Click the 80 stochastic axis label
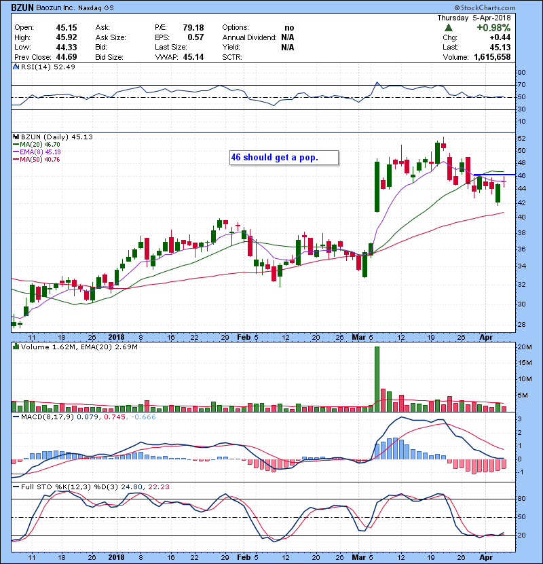Screen dimensions: 543x564 click(521, 499)
